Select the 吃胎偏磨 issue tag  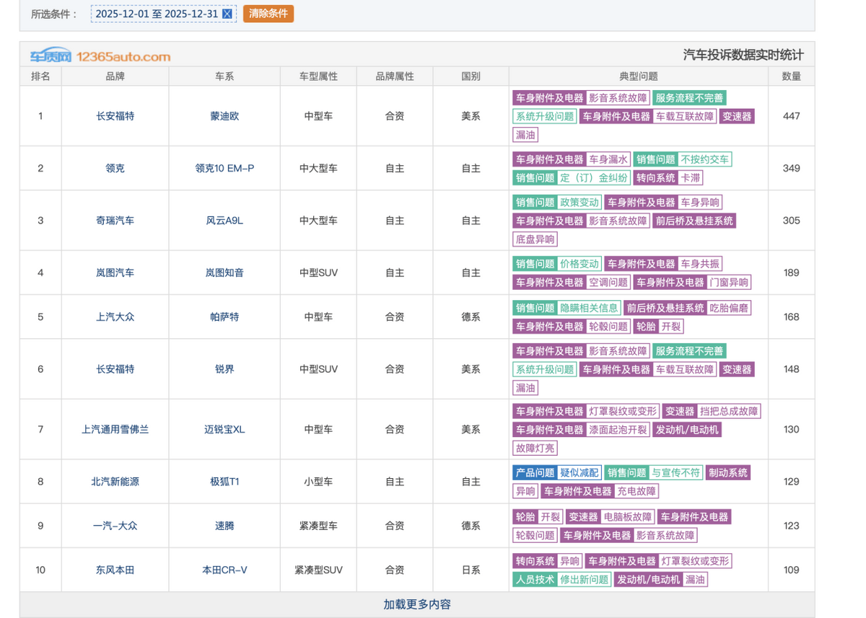tap(729, 308)
